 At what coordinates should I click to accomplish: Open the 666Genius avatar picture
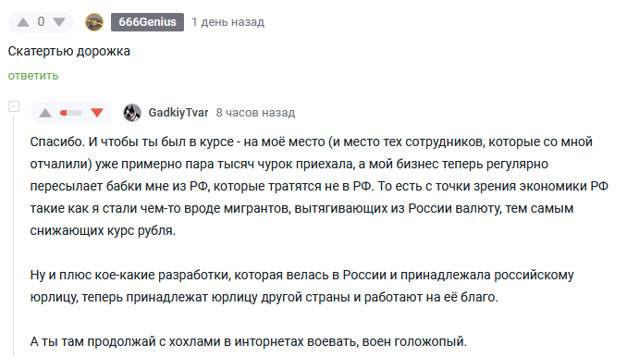[x=94, y=22]
